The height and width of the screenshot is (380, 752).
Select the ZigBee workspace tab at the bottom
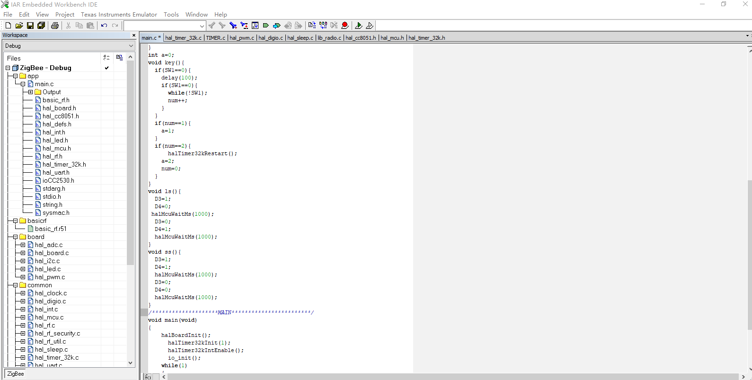pos(16,374)
